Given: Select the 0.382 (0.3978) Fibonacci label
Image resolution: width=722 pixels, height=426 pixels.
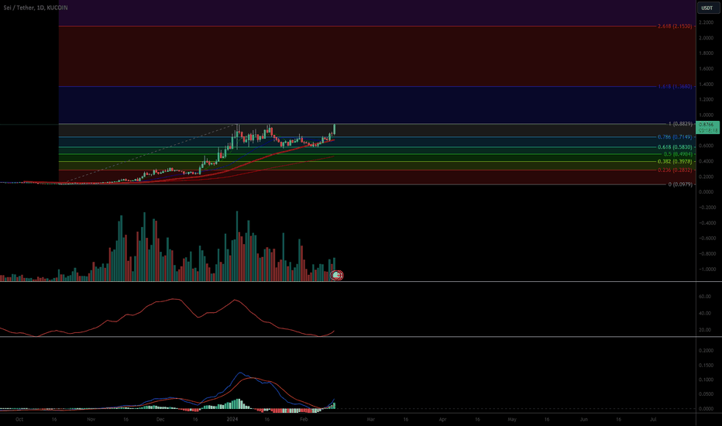Looking at the screenshot, I should [675, 162].
